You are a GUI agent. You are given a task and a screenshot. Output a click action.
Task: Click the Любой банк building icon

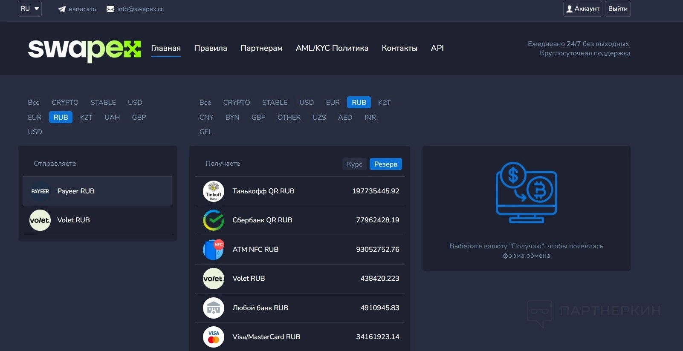click(x=214, y=308)
